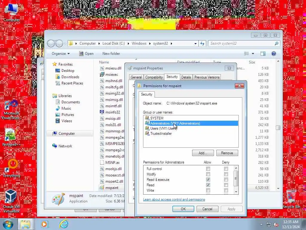Viewport: 306px width, 230px height.
Task: Expand breadcrumb arrow after system32
Action: pos(171,43)
